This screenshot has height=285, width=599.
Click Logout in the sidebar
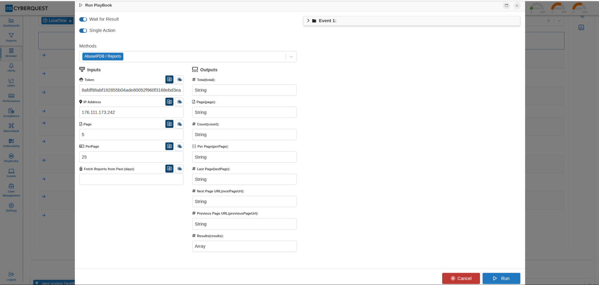coord(11,277)
